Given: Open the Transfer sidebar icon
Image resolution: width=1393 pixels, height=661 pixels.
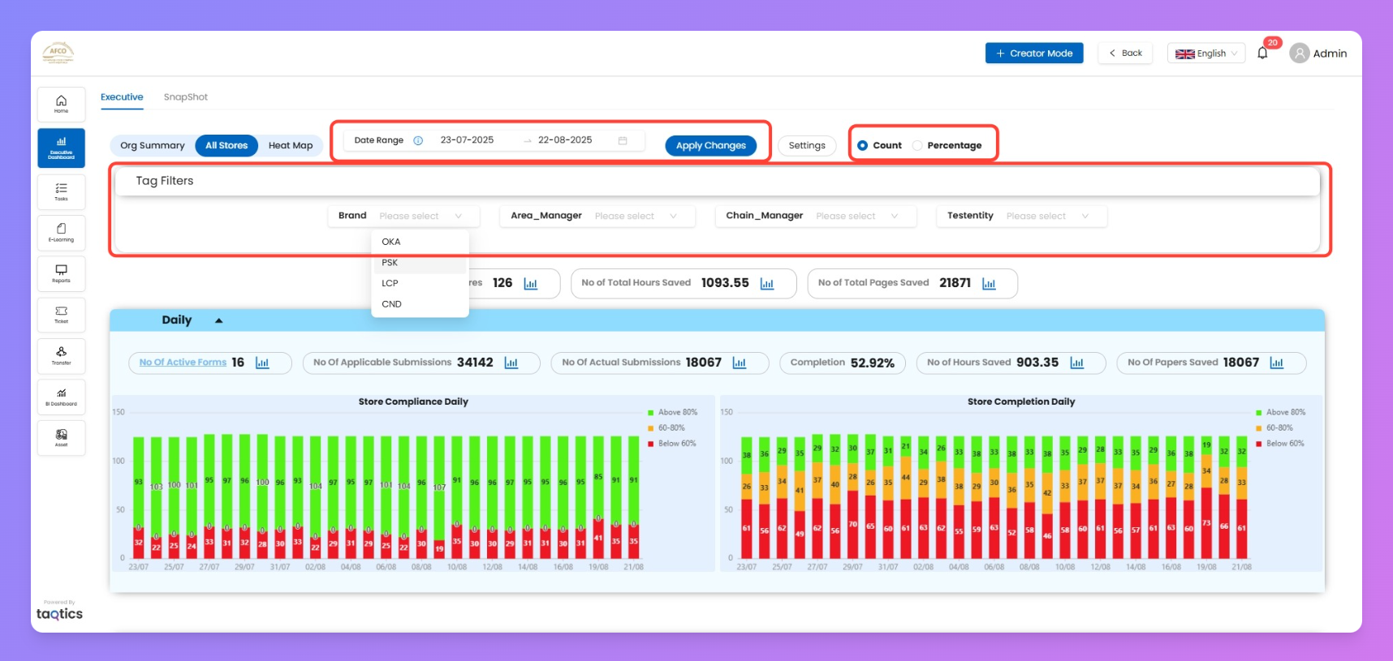Looking at the screenshot, I should click(61, 356).
